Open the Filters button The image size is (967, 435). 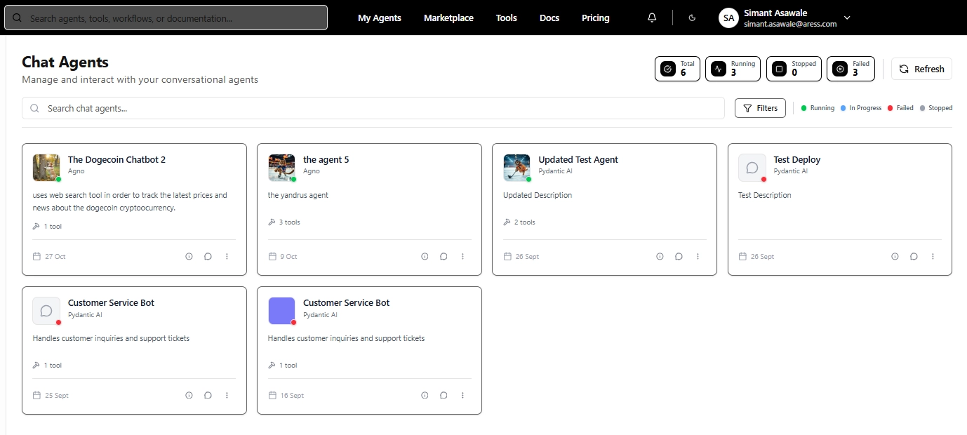point(760,108)
